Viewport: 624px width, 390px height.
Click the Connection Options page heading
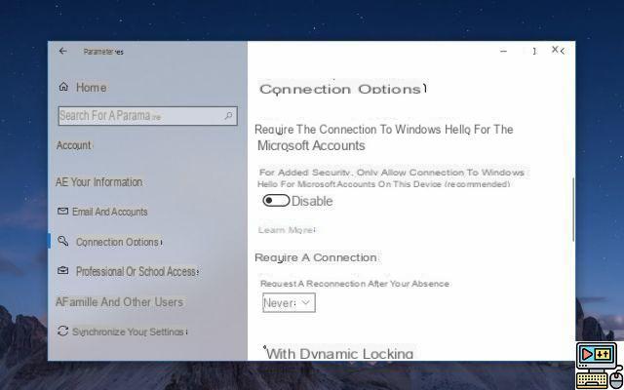pyautogui.click(x=342, y=89)
